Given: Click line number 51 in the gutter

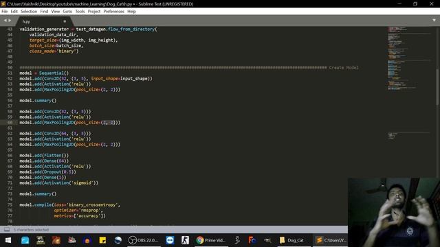Looking at the screenshot, I should (x=10, y=73).
